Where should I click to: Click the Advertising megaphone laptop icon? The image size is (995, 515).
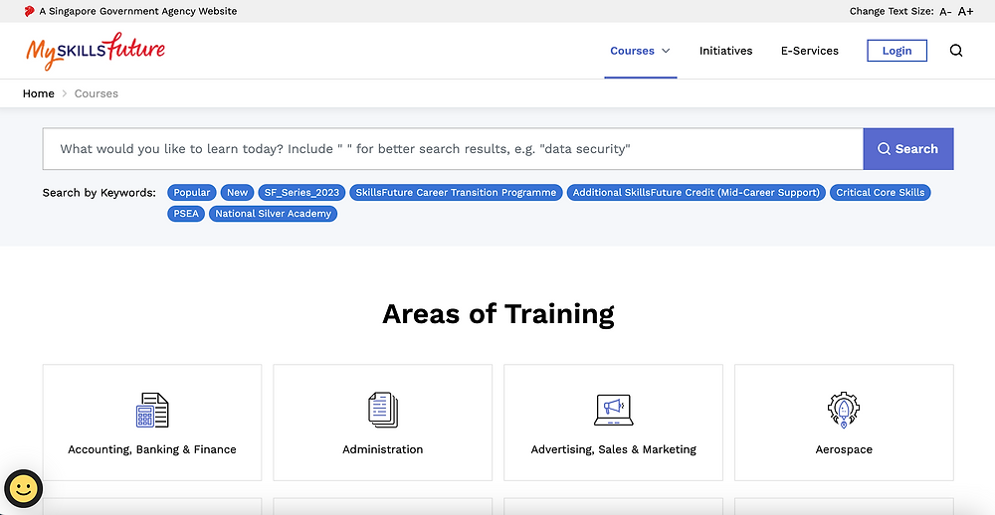coord(614,410)
